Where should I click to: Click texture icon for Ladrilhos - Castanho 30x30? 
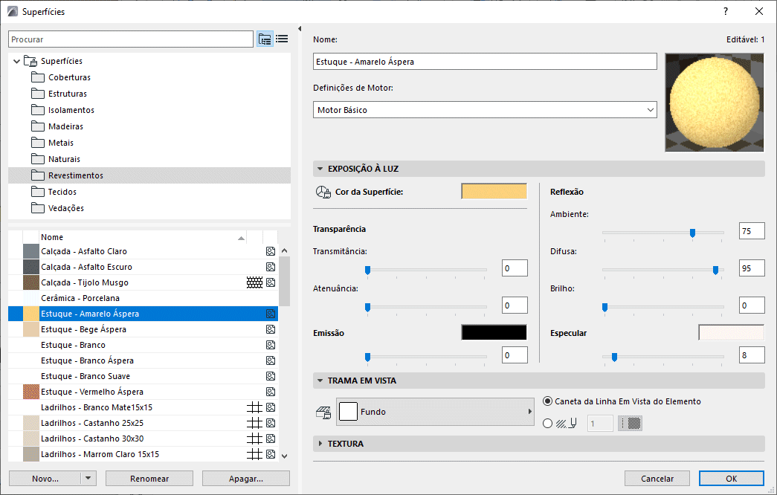pyautogui.click(x=271, y=439)
